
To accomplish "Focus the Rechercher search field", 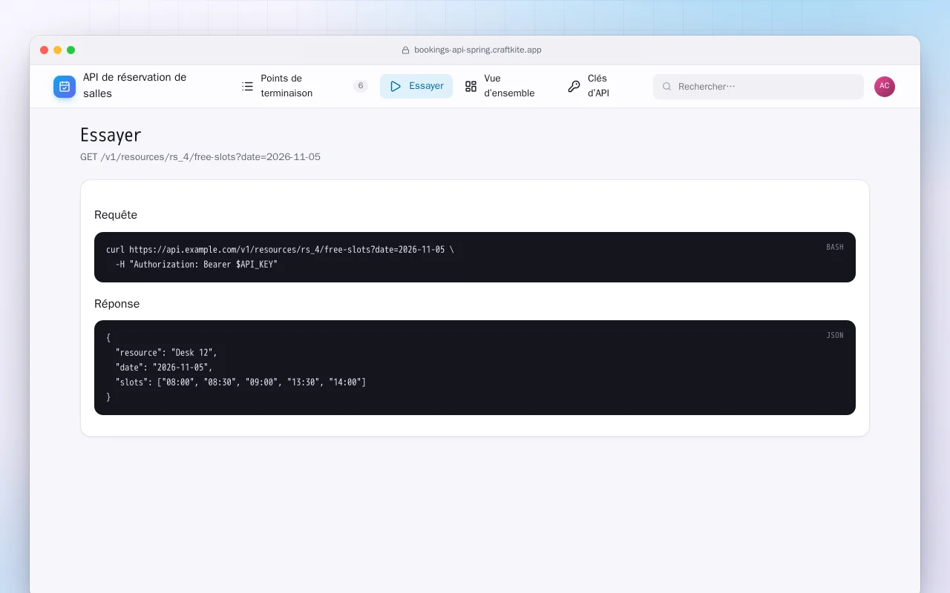I will 759,87.
